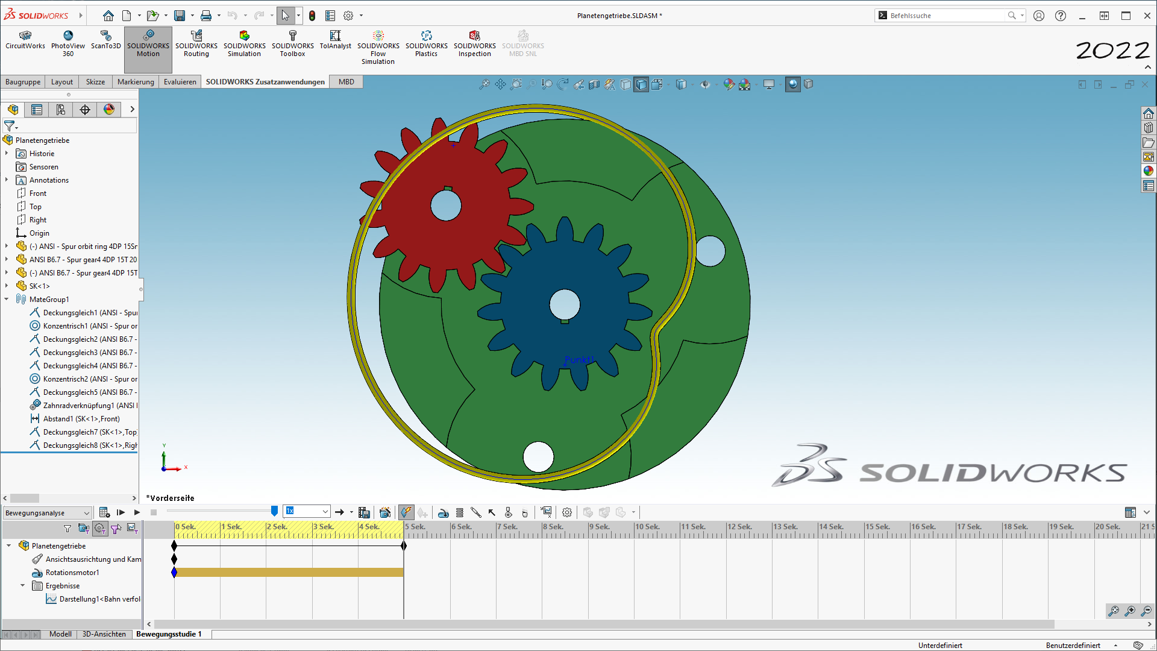Launch PhotoView 360 add-in
Screen dimensions: 1157x651
(68, 44)
